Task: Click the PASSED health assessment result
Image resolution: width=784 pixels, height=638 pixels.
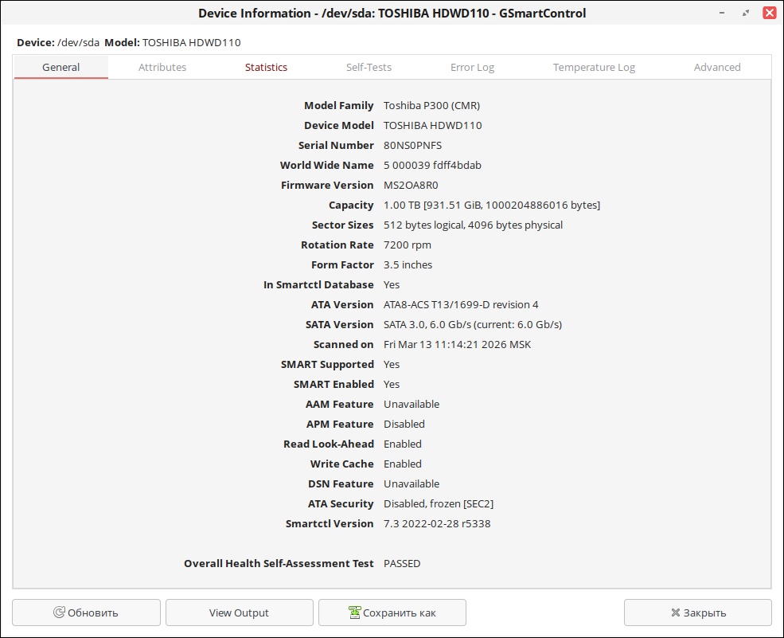Action: (x=402, y=564)
